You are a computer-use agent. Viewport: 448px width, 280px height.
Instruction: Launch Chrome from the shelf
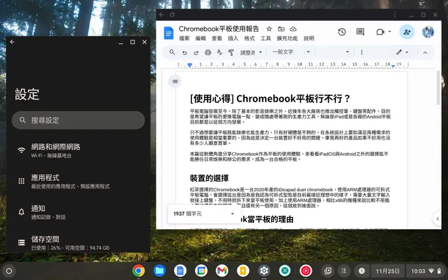point(139,270)
